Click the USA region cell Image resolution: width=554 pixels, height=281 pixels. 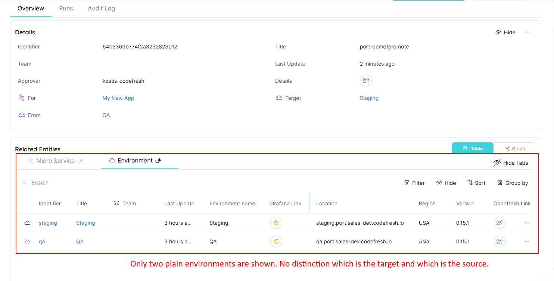pyautogui.click(x=424, y=223)
